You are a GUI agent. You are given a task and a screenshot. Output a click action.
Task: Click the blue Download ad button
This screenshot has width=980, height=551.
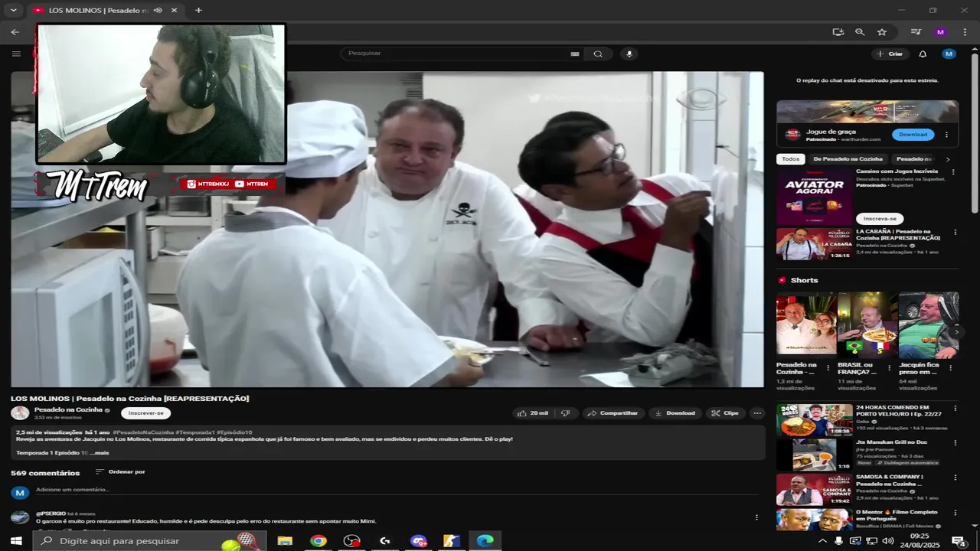coord(913,135)
